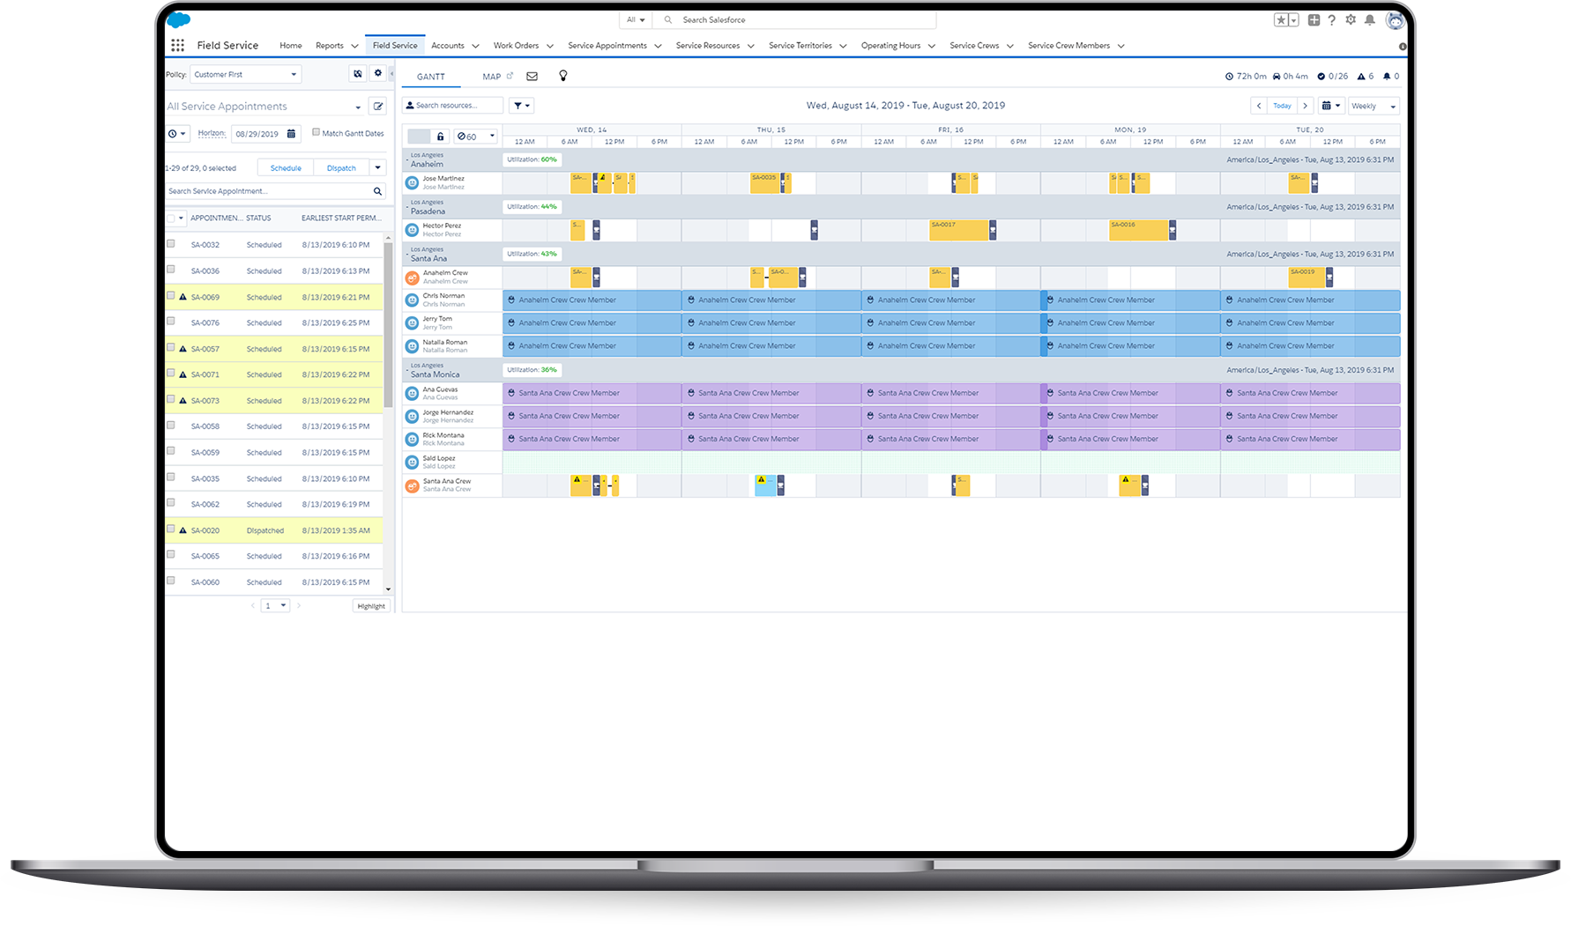1571x926 pixels.
Task: Select the checkbox for appointment SA-0032
Action: point(171,244)
